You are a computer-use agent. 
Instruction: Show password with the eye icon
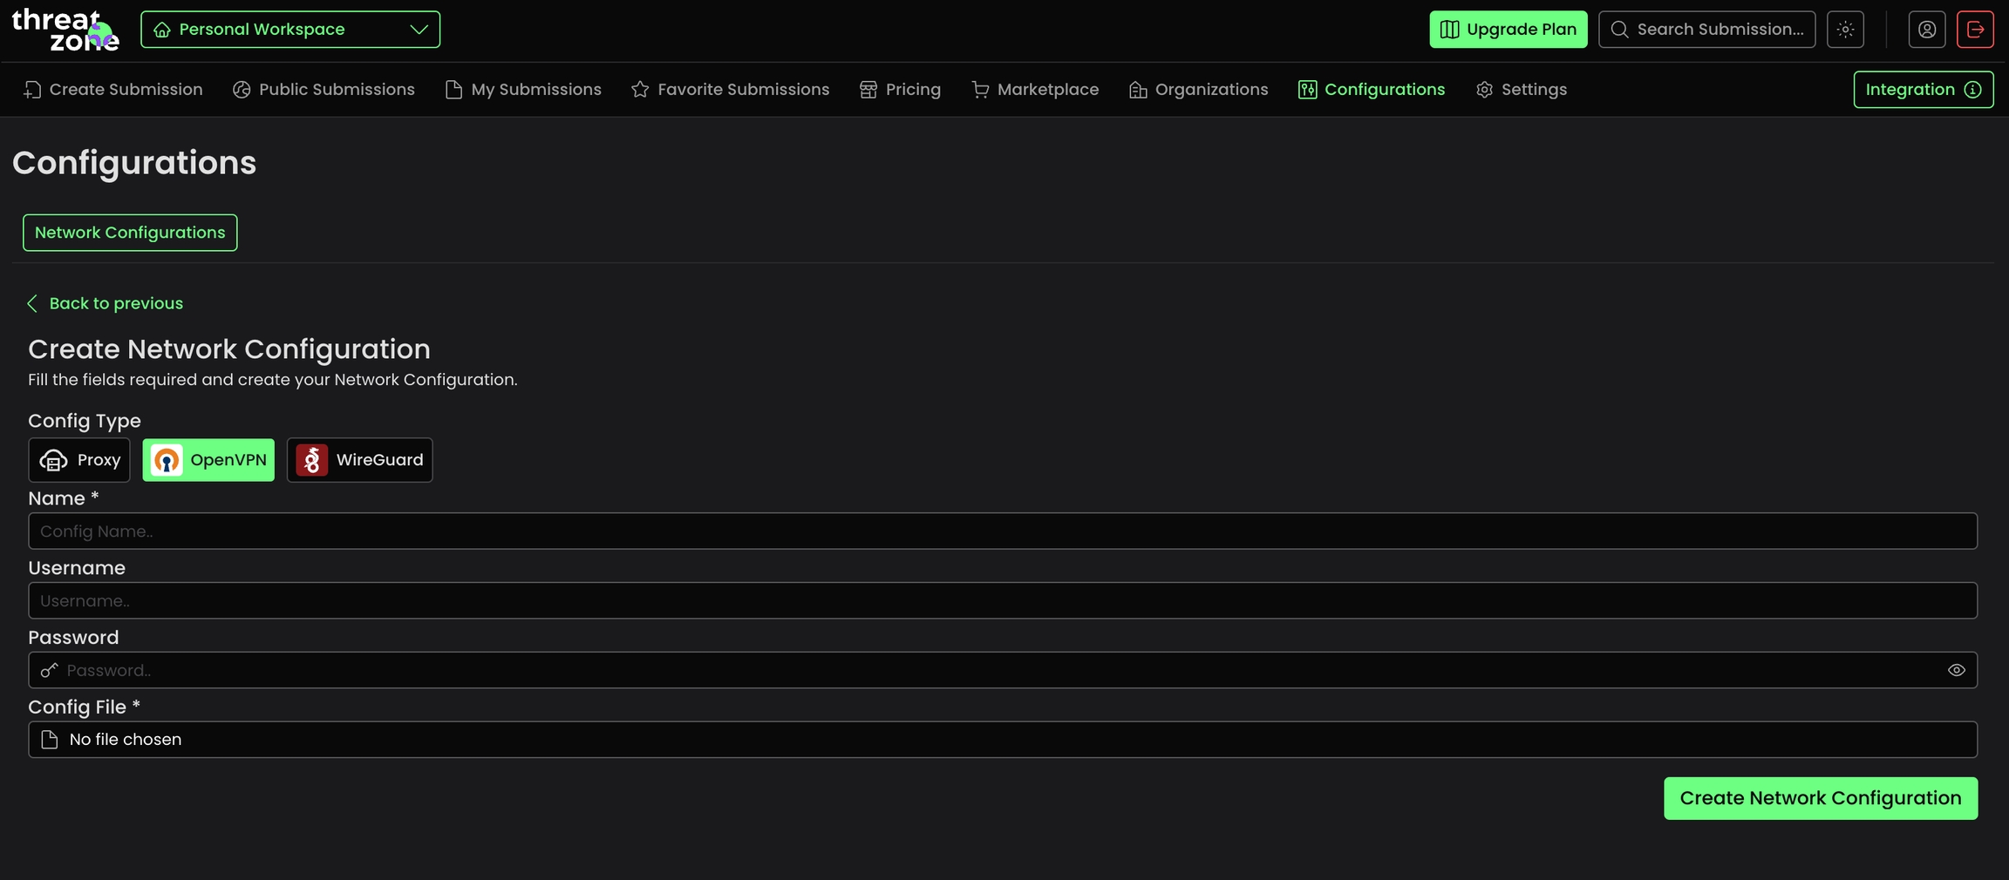(1956, 670)
